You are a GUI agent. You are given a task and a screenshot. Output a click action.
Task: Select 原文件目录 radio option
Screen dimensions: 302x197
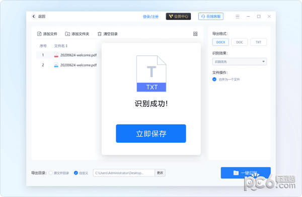coord(51,173)
